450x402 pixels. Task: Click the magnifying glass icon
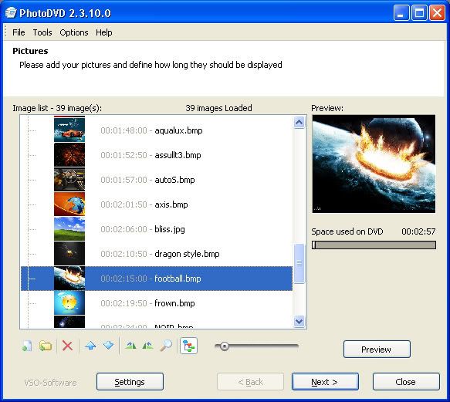pos(166,346)
